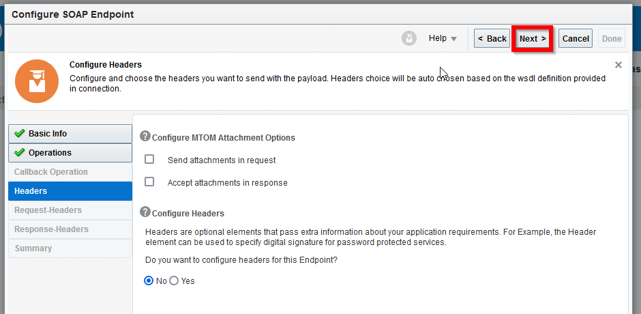
Task: Open the Request-Headers step
Action: point(70,210)
